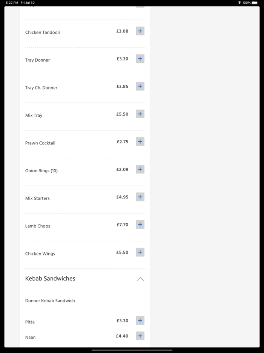Collapse the Kebab Sandwiches section chevron

pyautogui.click(x=140, y=279)
